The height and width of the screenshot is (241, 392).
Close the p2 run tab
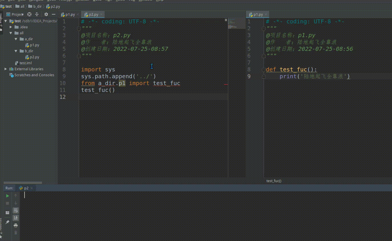click(x=32, y=188)
